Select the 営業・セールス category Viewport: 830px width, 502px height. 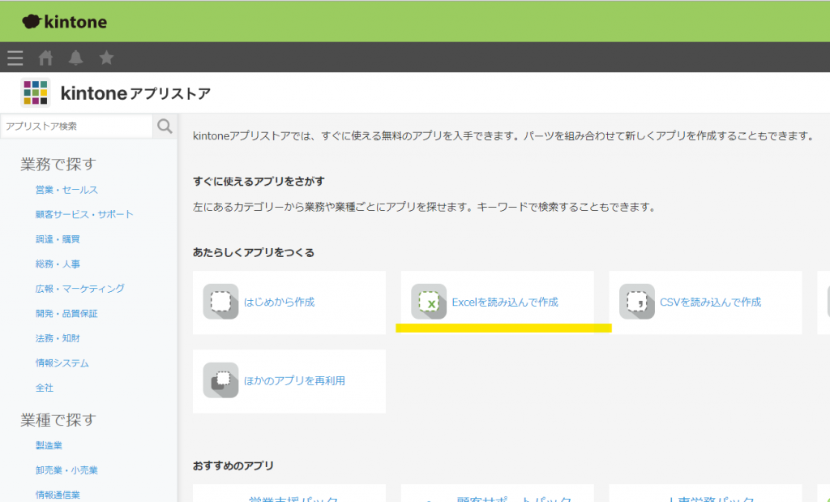(x=66, y=190)
